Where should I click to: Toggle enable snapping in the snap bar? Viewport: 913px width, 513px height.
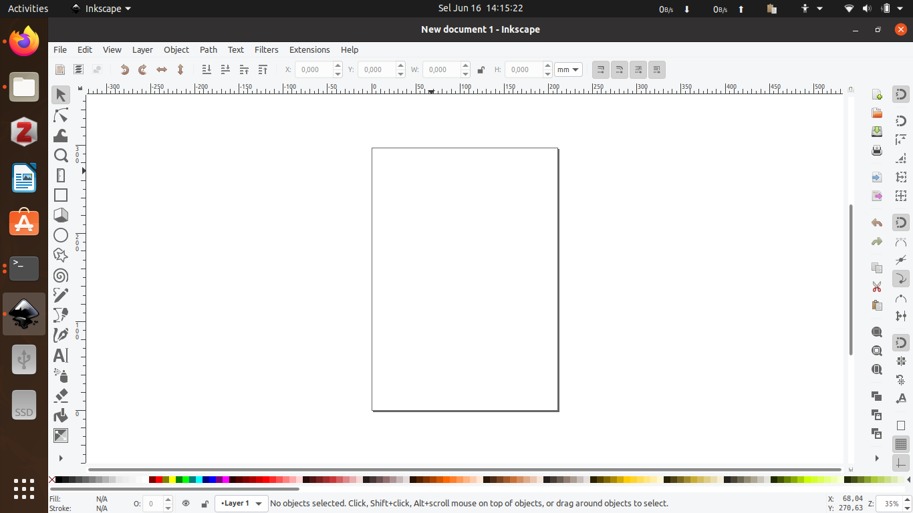(900, 95)
